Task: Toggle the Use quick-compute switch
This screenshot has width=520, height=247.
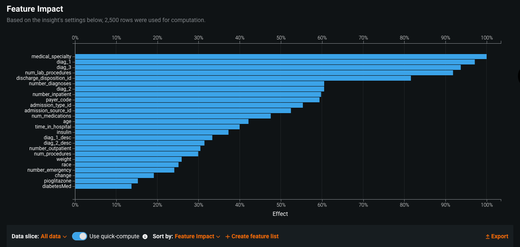Action: click(79, 236)
